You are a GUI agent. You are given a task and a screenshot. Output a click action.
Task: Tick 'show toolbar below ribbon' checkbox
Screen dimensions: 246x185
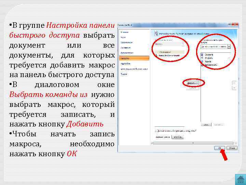155,131
